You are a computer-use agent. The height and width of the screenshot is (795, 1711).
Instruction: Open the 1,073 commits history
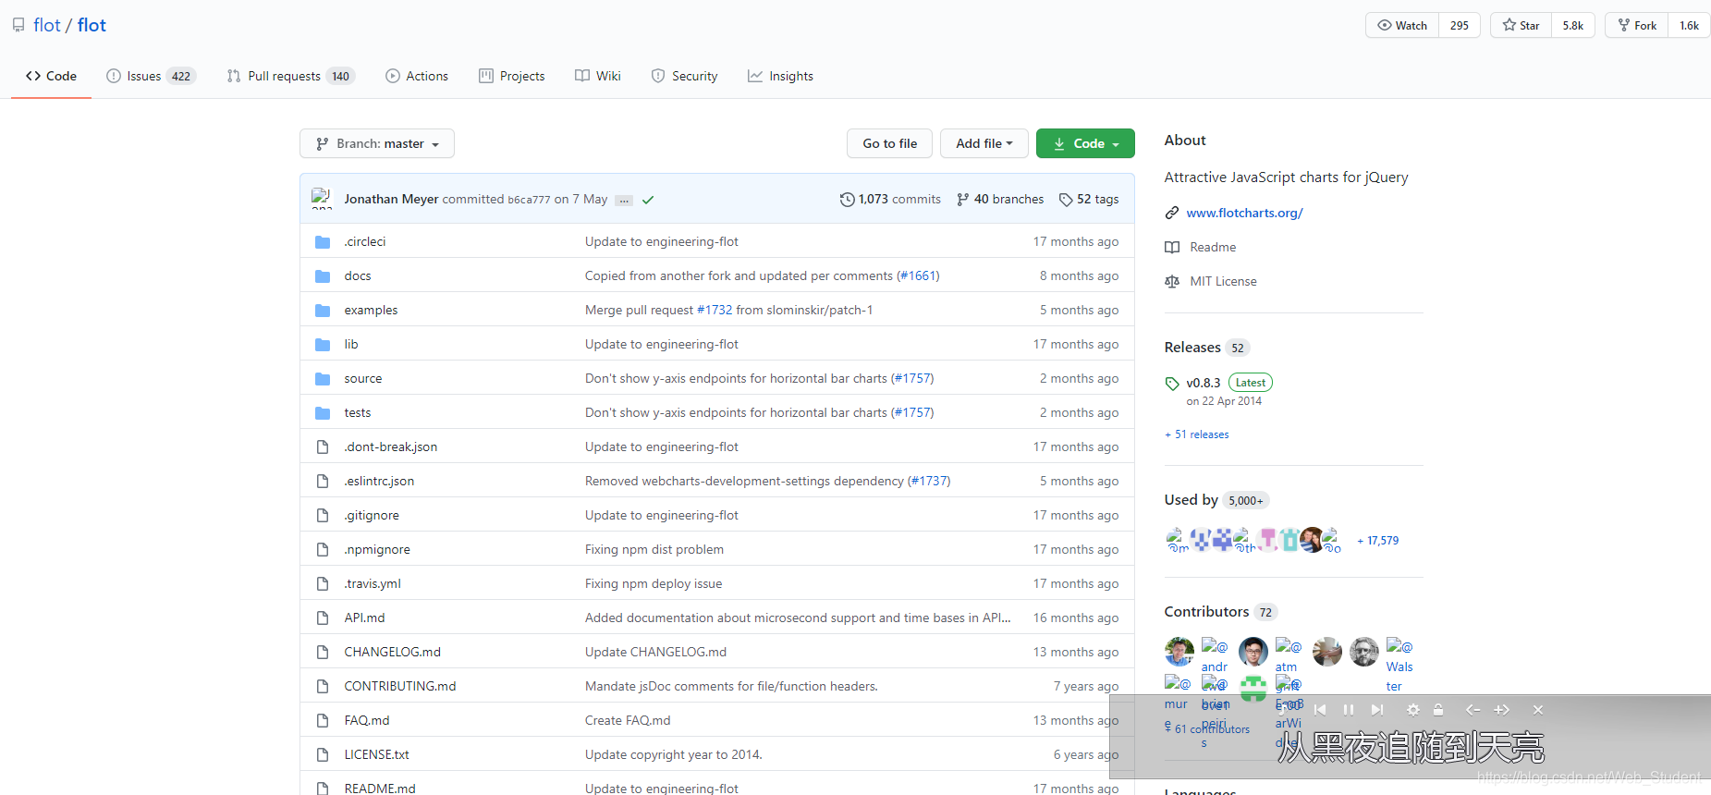click(x=890, y=199)
